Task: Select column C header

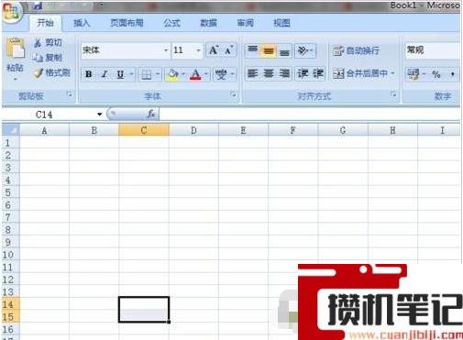Action: [144, 130]
